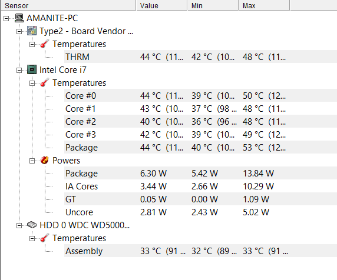Click the Powers lightning bolt icon
Screen dimensions: 337x280
(x=45, y=160)
